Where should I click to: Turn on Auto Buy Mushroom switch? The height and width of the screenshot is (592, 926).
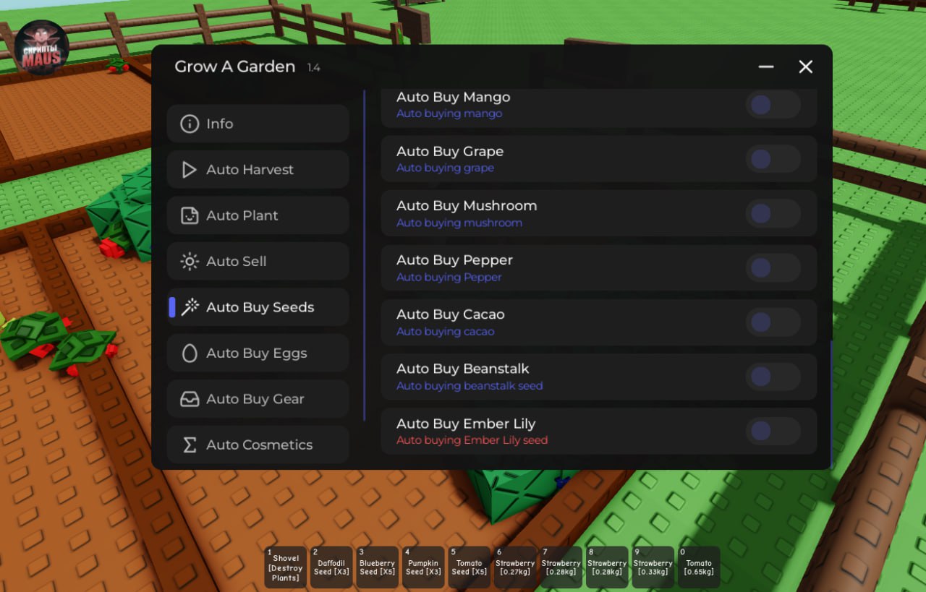point(773,214)
